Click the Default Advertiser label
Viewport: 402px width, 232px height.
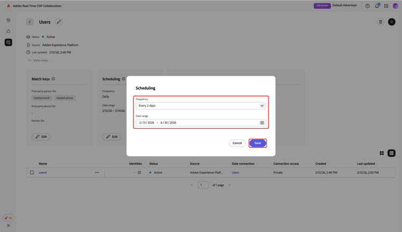point(345,5)
